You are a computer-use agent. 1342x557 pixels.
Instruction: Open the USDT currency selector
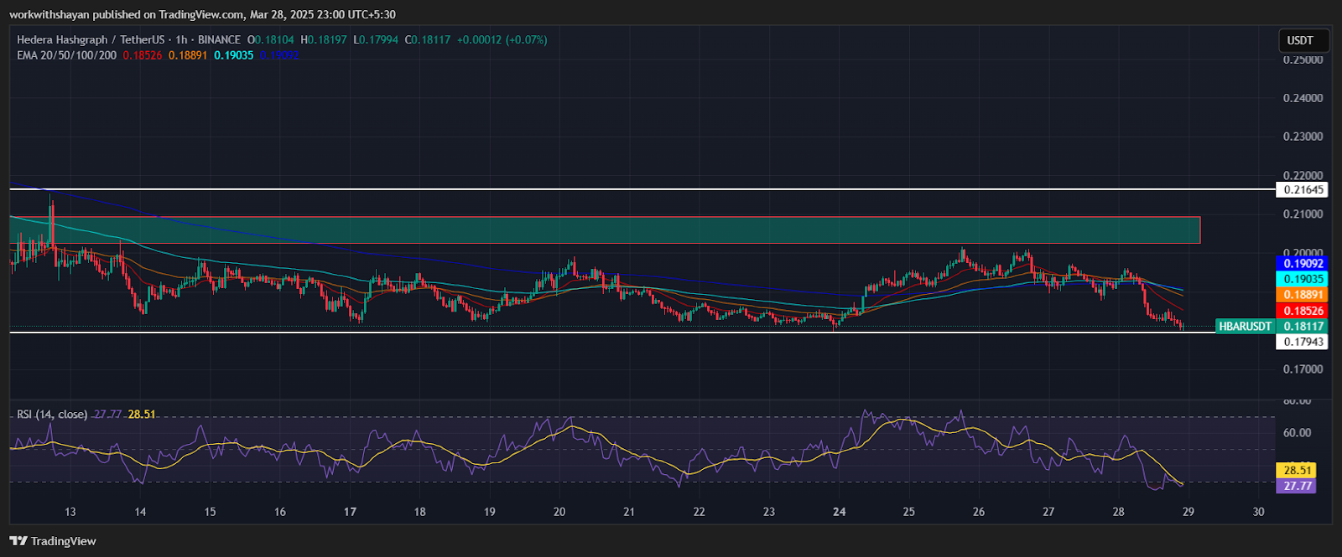(1300, 40)
